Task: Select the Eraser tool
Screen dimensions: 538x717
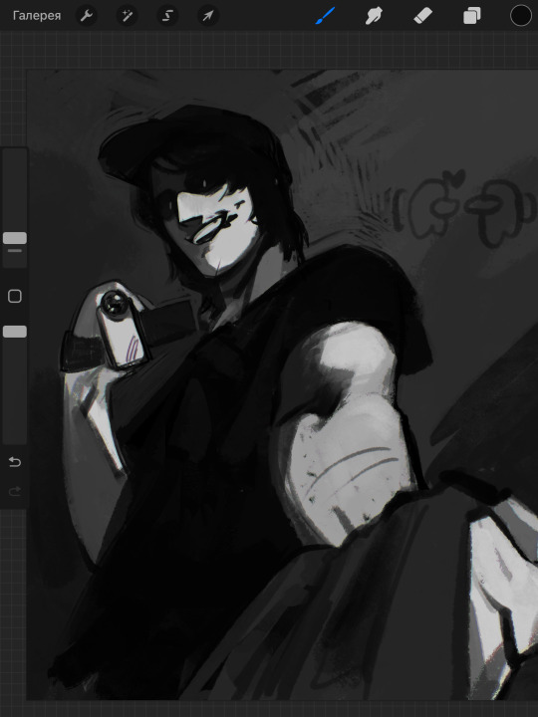Action: click(422, 16)
